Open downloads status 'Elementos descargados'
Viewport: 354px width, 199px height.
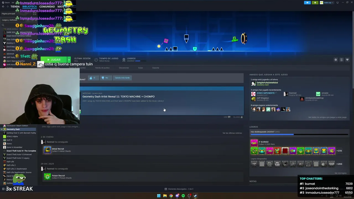(179, 189)
